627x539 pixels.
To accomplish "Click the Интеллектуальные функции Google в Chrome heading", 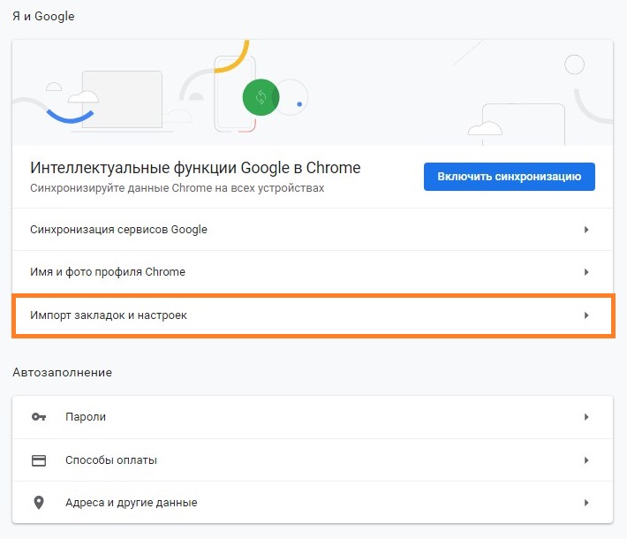I will [x=195, y=168].
